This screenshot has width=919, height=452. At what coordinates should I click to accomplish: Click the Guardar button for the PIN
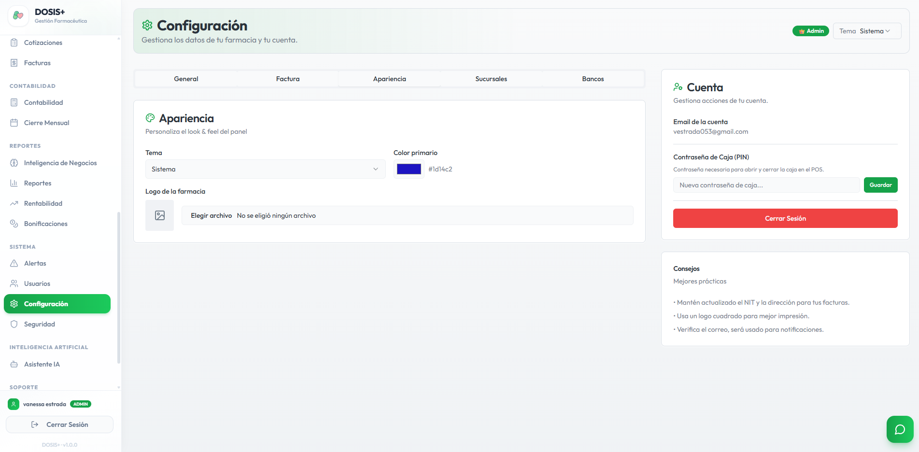[x=880, y=185]
